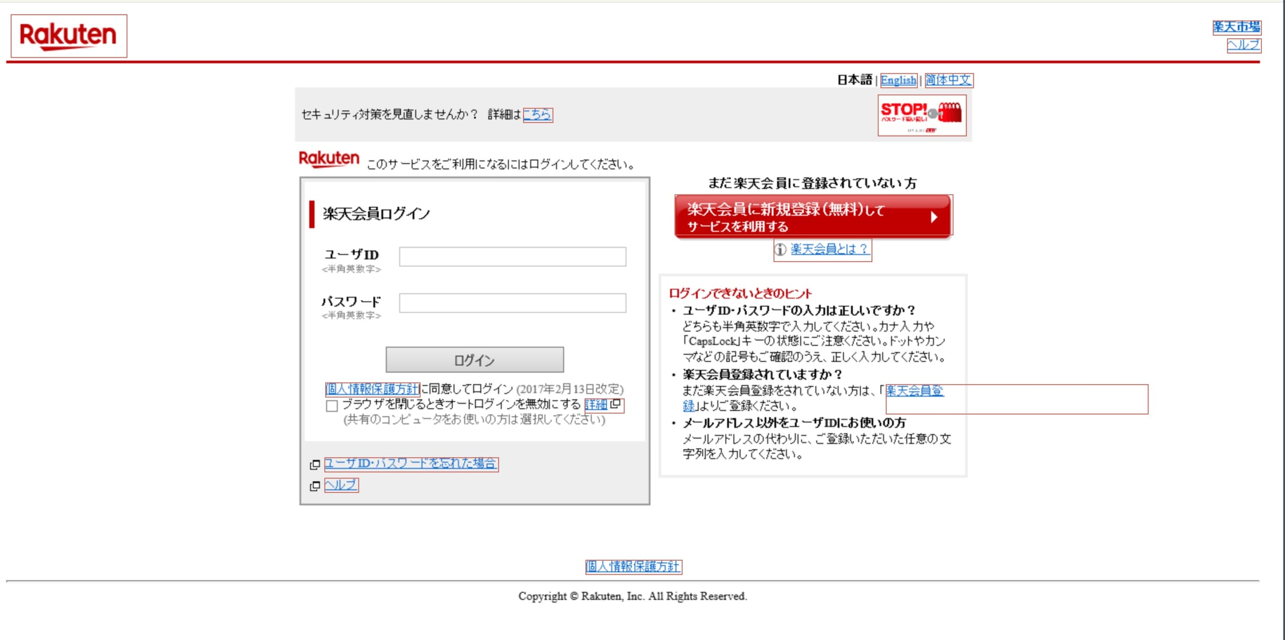Enable the disable auto-login on browser close checkbox
Screen dimensions: 1285x640
(x=331, y=406)
